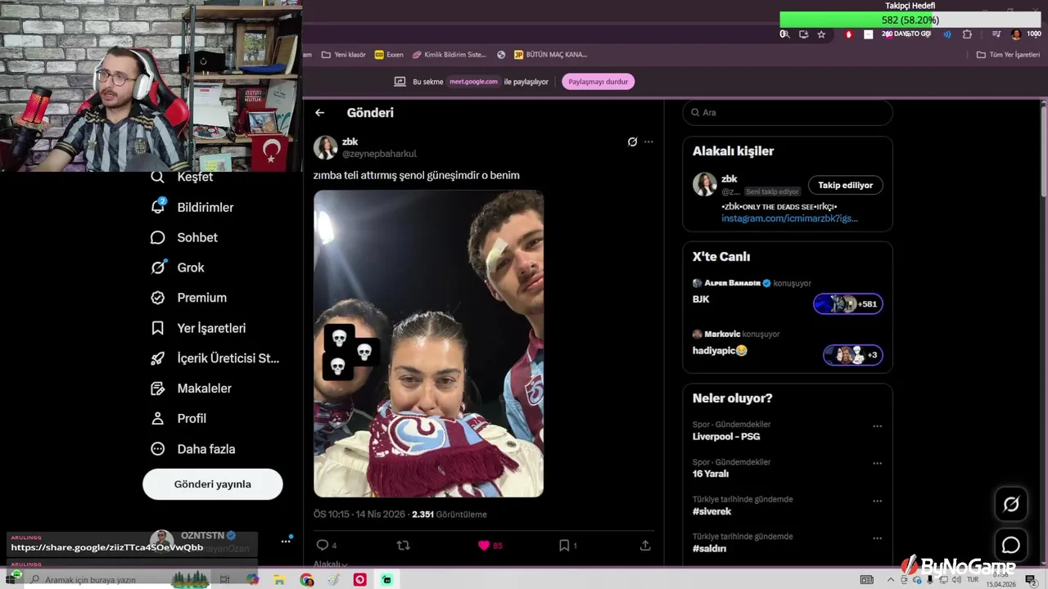Open the #saldırı trending hashtag
The image size is (1048, 589).
pos(709,549)
